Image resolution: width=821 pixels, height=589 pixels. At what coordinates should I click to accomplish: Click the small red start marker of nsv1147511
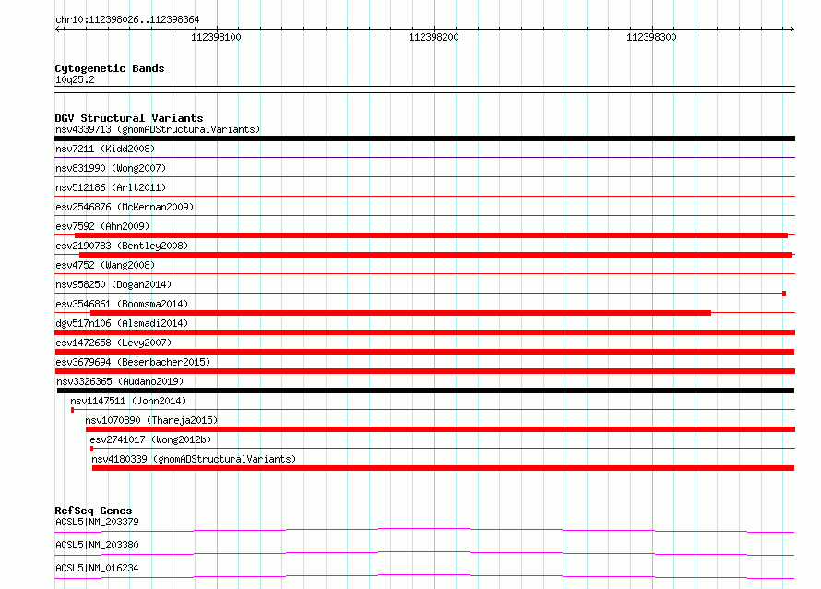(x=72, y=410)
